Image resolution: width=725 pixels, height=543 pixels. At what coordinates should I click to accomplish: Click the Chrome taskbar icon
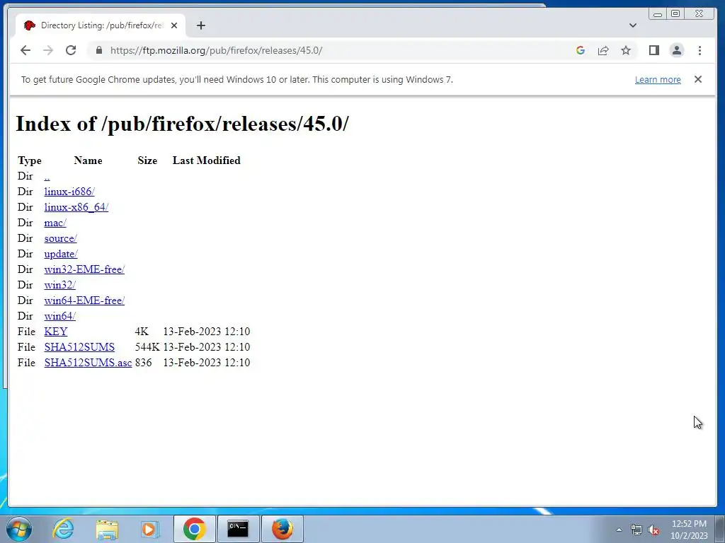tap(195, 529)
